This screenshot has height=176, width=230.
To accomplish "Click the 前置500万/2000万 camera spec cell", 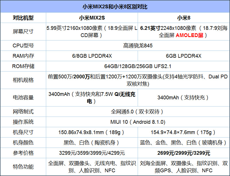I will [x=138, y=80].
